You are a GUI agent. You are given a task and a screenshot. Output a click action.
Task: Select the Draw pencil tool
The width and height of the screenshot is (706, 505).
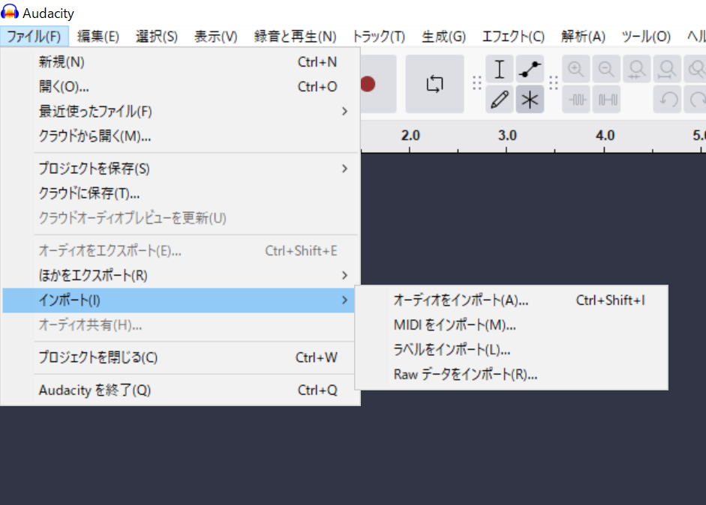click(500, 100)
